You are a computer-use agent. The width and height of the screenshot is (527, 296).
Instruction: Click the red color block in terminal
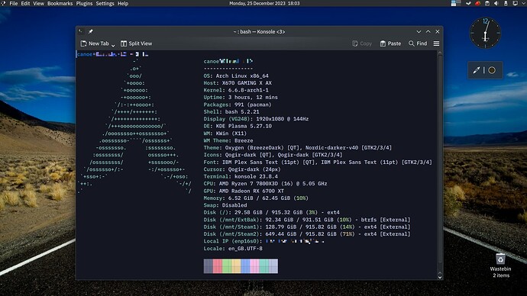pos(218,265)
